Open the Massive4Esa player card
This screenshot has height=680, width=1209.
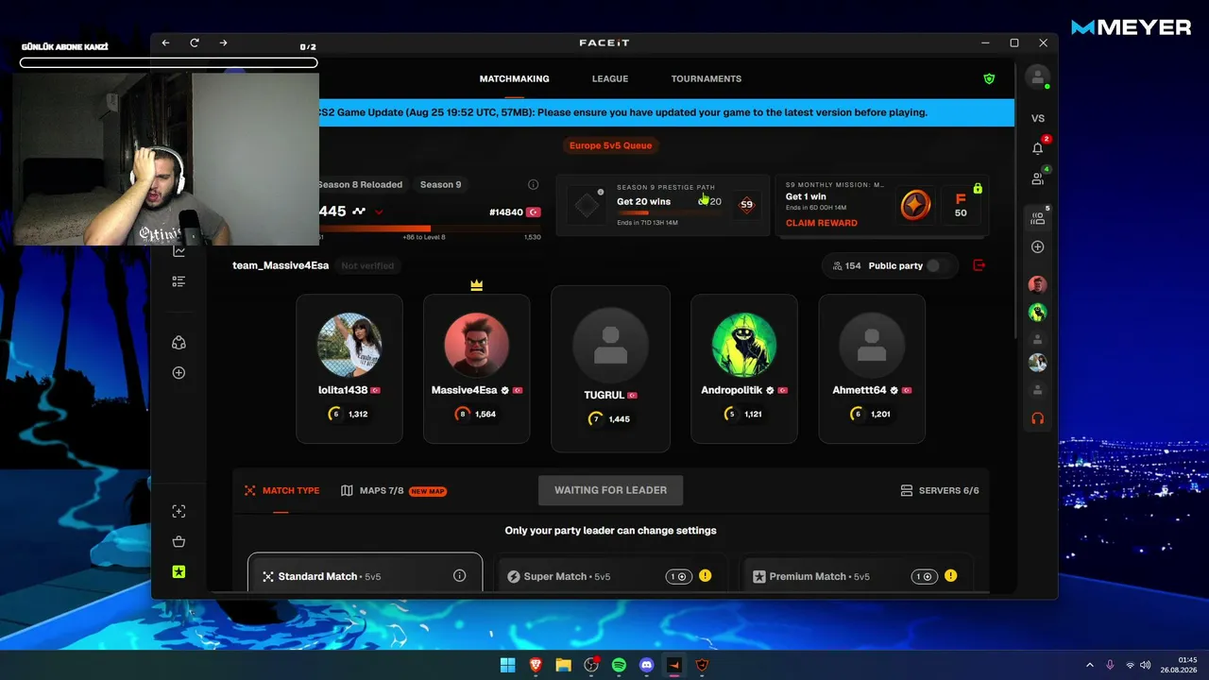coord(476,368)
